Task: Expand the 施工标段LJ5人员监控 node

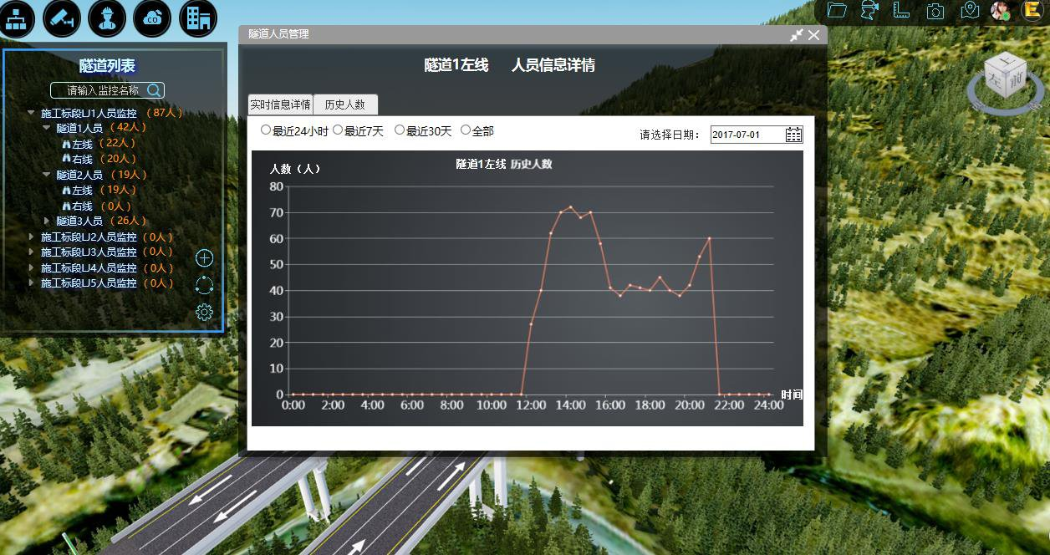Action: [31, 283]
